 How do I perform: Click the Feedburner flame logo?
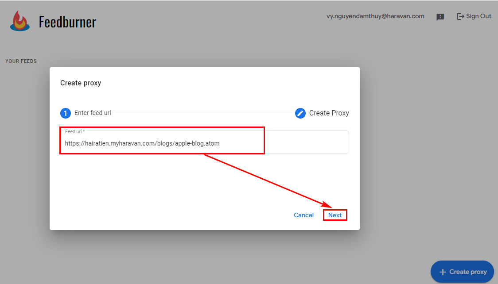tap(19, 21)
